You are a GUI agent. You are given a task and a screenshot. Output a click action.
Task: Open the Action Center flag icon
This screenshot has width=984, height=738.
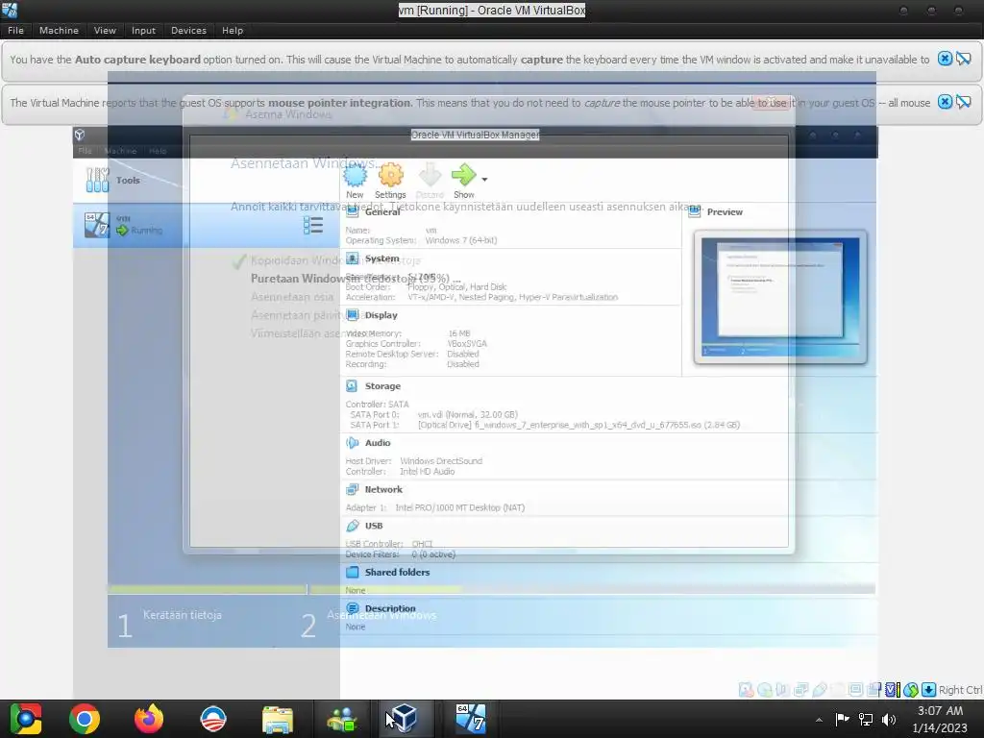[x=842, y=719]
